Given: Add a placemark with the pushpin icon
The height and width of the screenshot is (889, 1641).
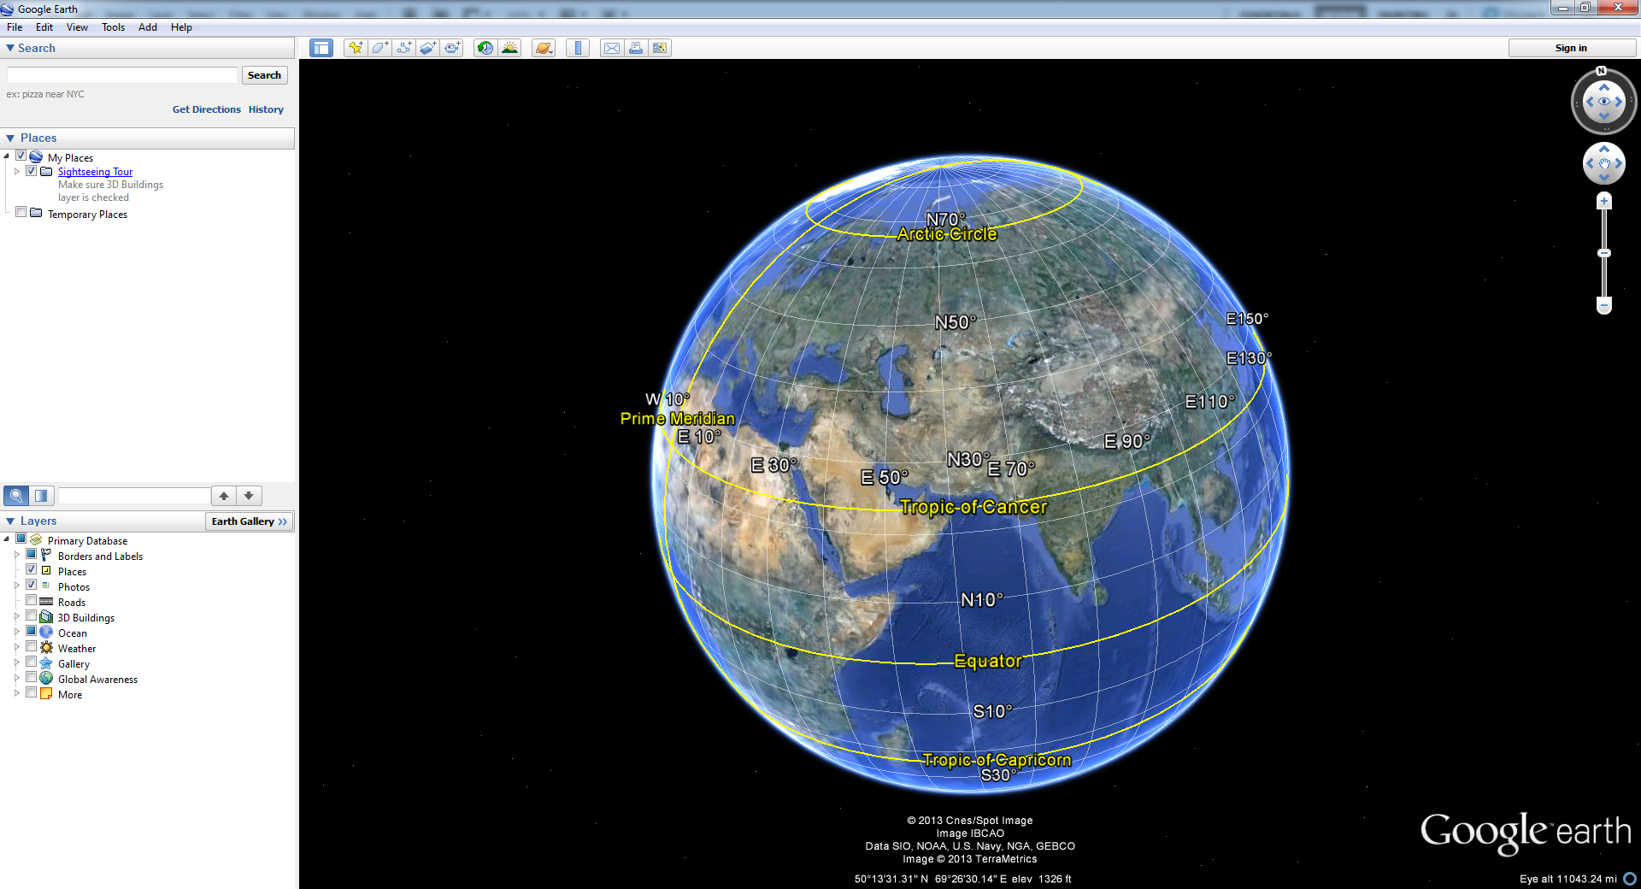Looking at the screenshot, I should tap(355, 48).
